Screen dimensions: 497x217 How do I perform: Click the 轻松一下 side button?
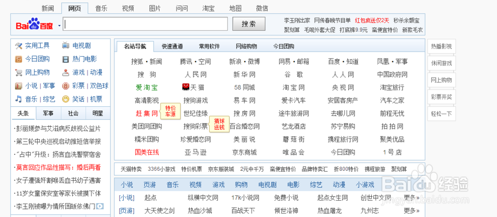[441, 114]
